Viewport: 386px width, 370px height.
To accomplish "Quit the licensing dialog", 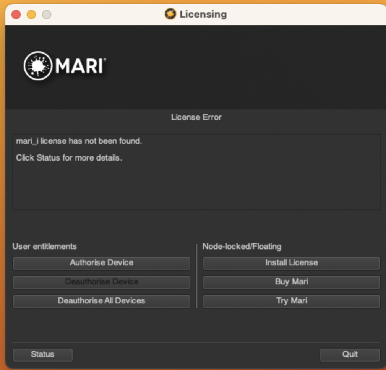I will [350, 354].
